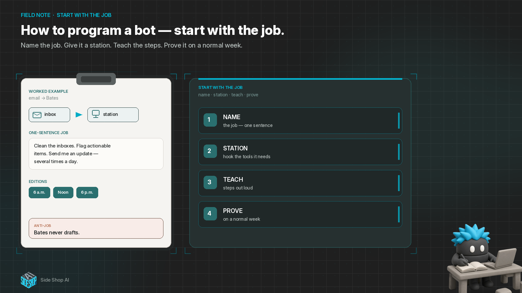Click the Side Shop AI text label
The image size is (522, 293).
click(x=55, y=280)
